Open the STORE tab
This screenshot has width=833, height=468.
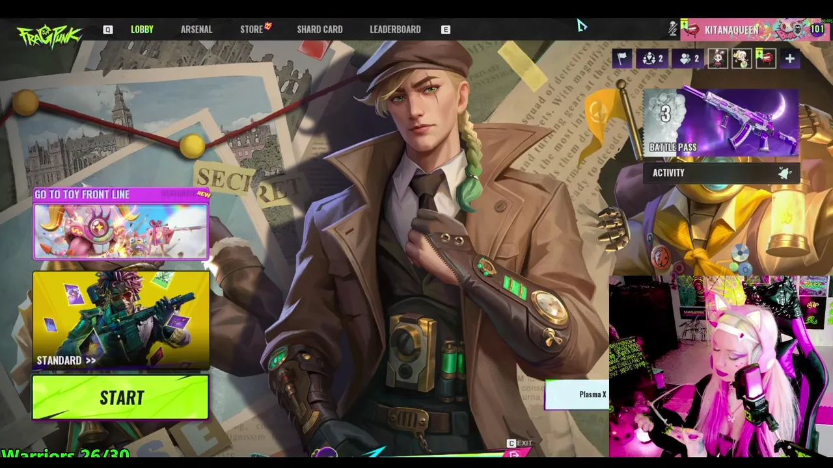click(x=251, y=29)
